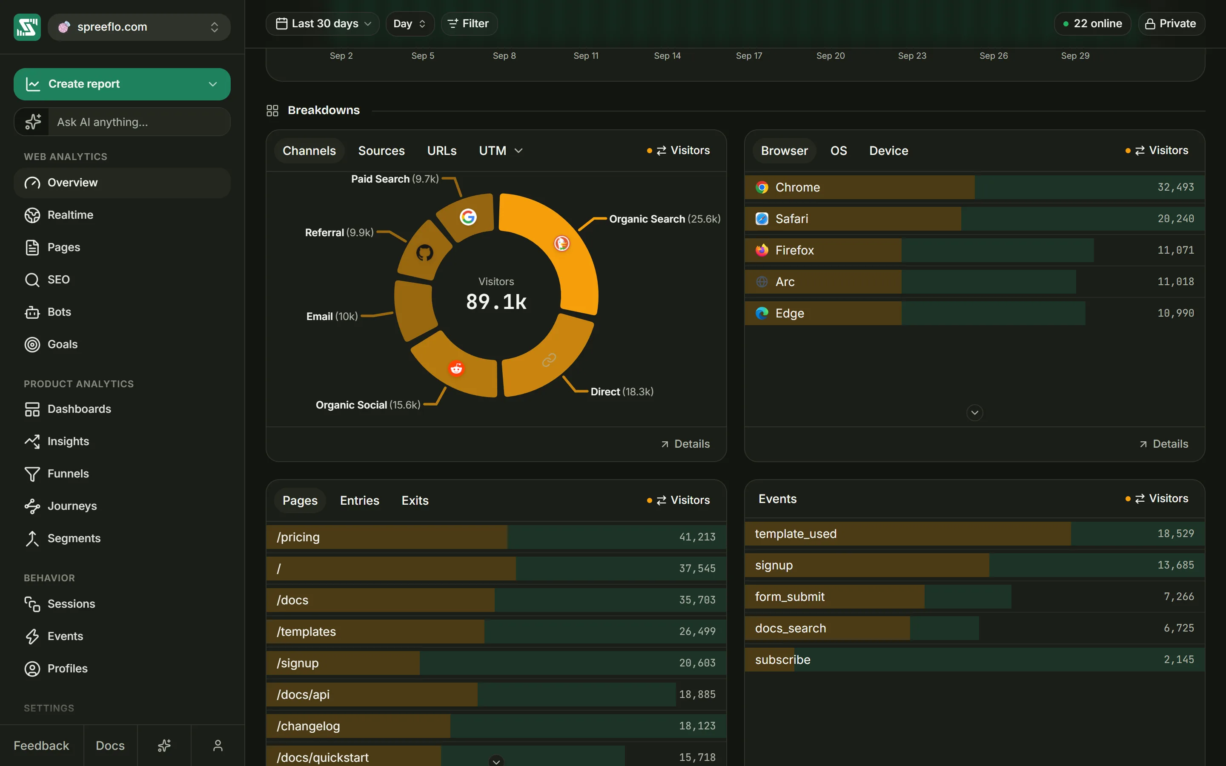1226x766 pixels.
Task: Toggle the Private visibility button
Action: pos(1171,24)
